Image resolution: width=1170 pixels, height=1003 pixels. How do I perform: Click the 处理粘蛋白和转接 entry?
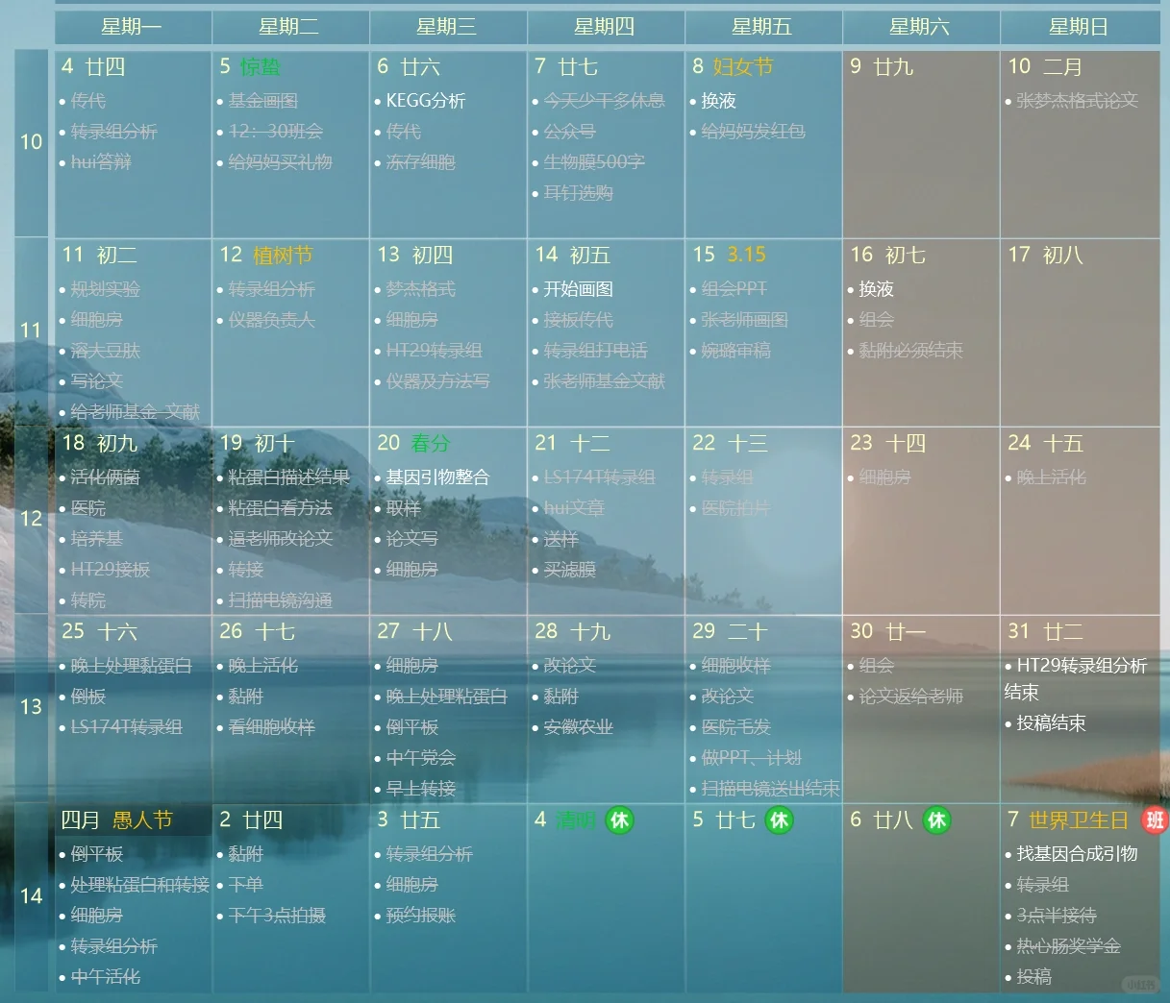coord(140,885)
